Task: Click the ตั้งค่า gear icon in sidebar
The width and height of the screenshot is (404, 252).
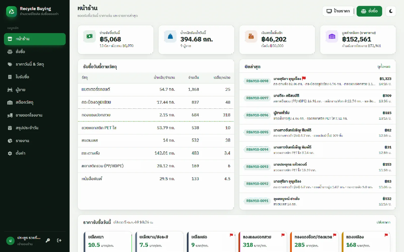Action: click(x=10, y=153)
